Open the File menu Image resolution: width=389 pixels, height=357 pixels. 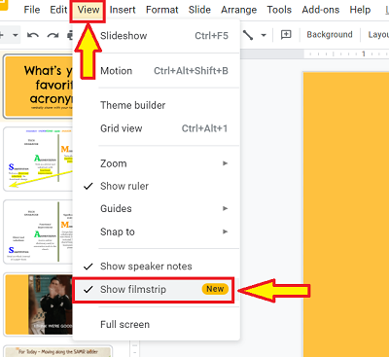coord(32,10)
